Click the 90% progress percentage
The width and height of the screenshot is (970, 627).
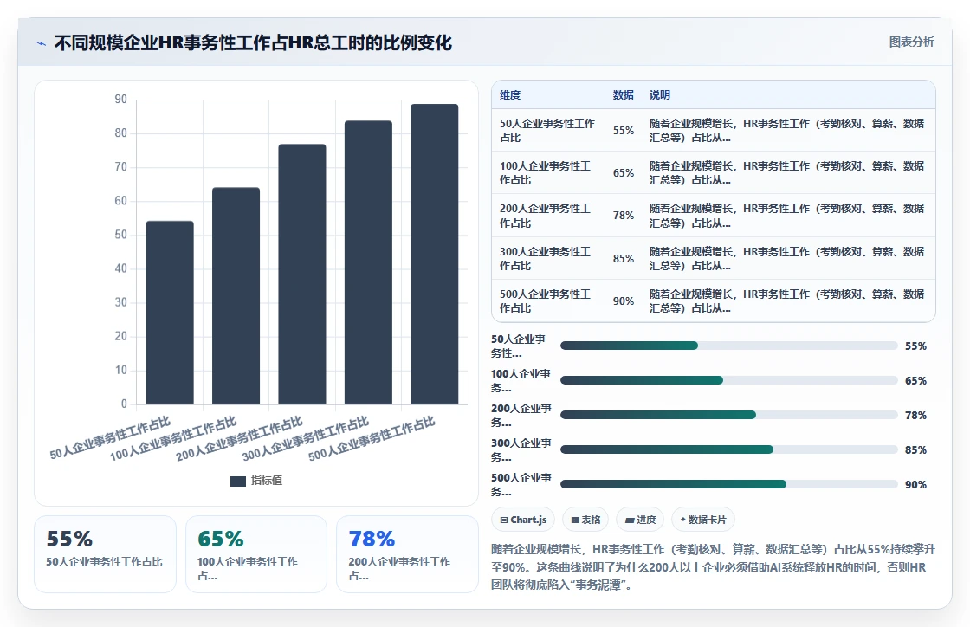pos(915,485)
